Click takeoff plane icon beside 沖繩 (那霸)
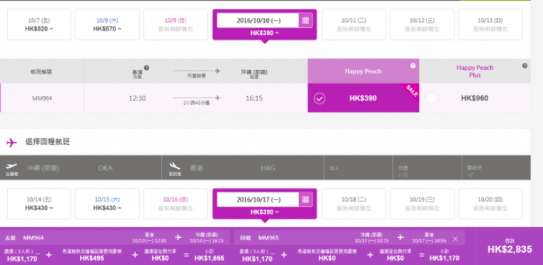 tap(12, 167)
